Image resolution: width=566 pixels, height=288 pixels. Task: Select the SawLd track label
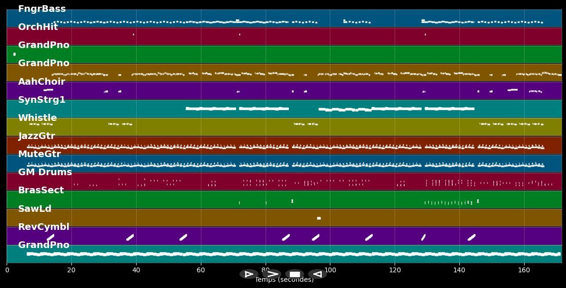tap(35, 209)
